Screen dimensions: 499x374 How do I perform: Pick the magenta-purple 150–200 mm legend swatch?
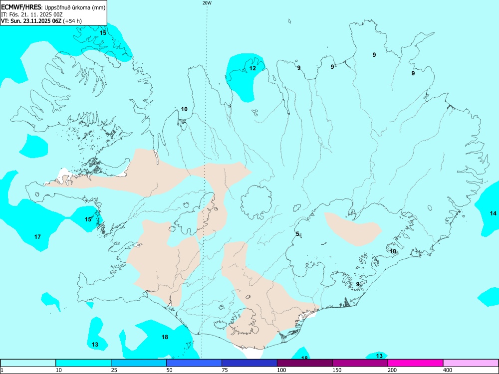(360, 363)
